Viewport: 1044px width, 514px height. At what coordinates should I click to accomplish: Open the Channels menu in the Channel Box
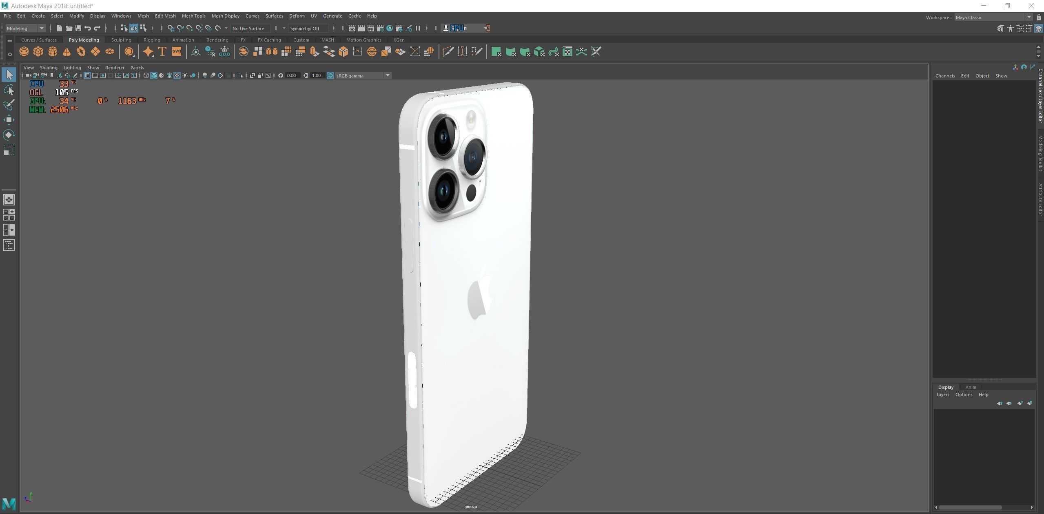pyautogui.click(x=945, y=76)
